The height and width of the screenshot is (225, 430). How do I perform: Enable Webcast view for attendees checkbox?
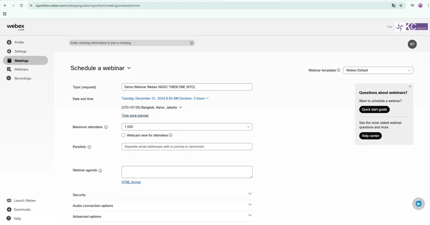(x=124, y=135)
